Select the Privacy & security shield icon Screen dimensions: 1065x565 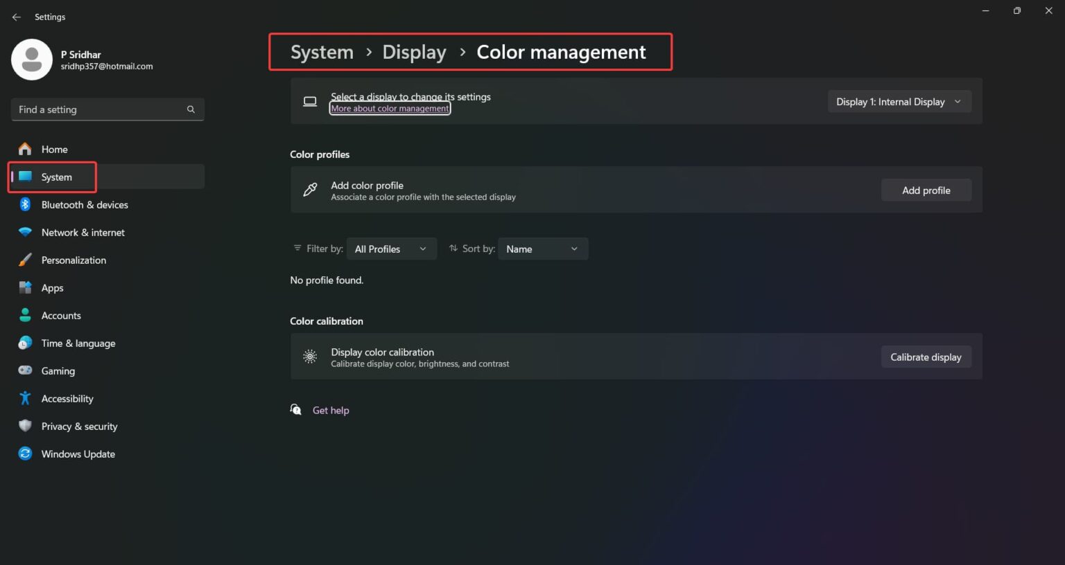point(25,426)
